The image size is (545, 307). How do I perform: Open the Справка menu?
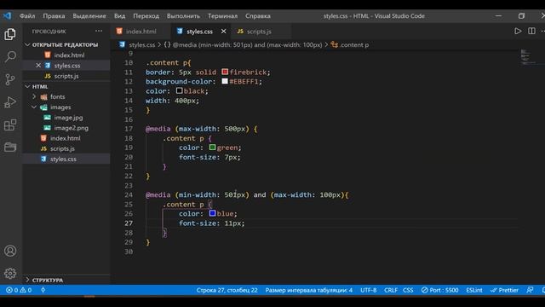pyautogui.click(x=258, y=16)
